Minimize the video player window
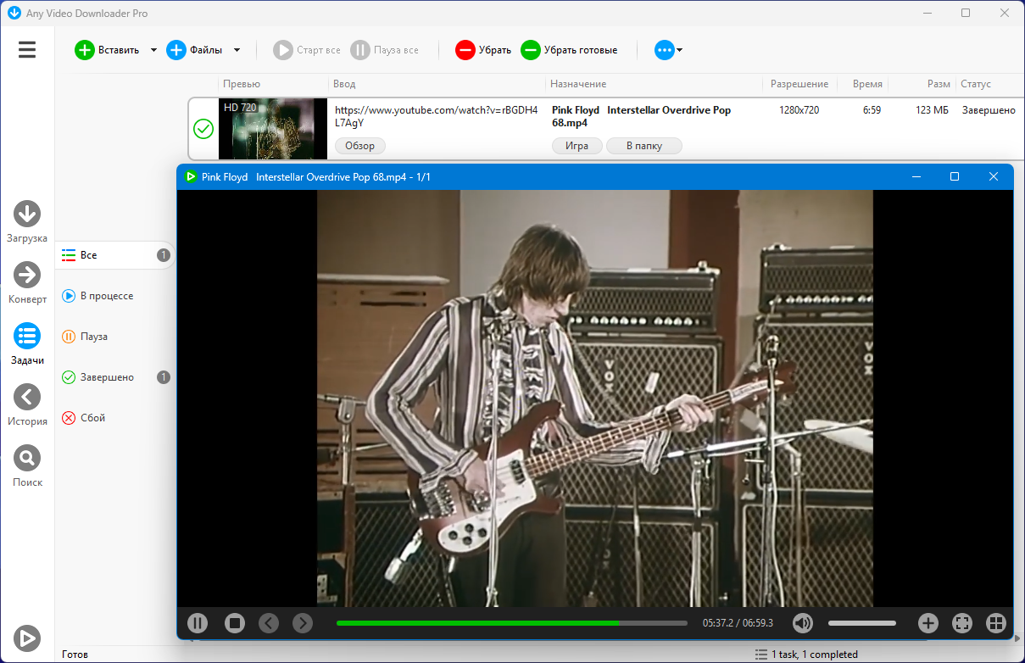Screen dimensions: 1025x663 (916, 176)
